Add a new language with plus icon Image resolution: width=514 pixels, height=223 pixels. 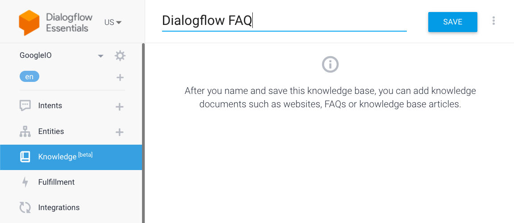coord(120,77)
